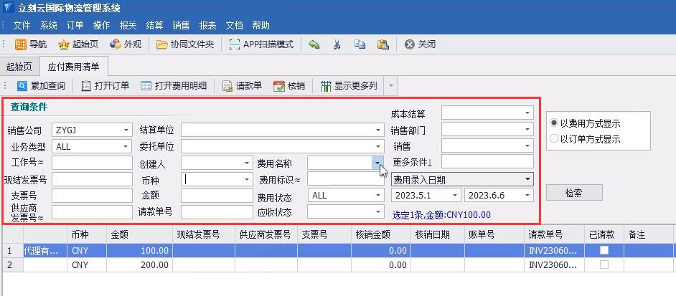
Task: Open start date 2023.5.1 picker
Action: pyautogui.click(x=455, y=195)
